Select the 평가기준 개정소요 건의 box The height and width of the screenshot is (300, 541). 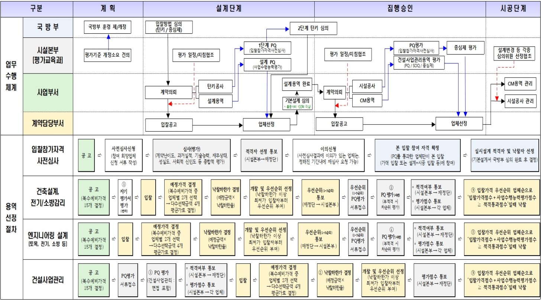click(108, 56)
